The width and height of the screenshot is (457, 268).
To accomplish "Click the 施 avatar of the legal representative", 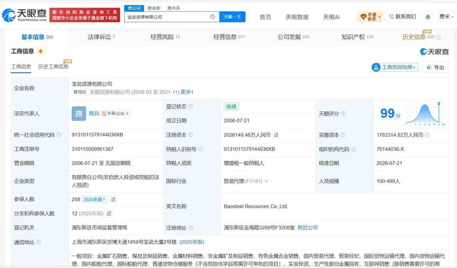I will coord(79,114).
